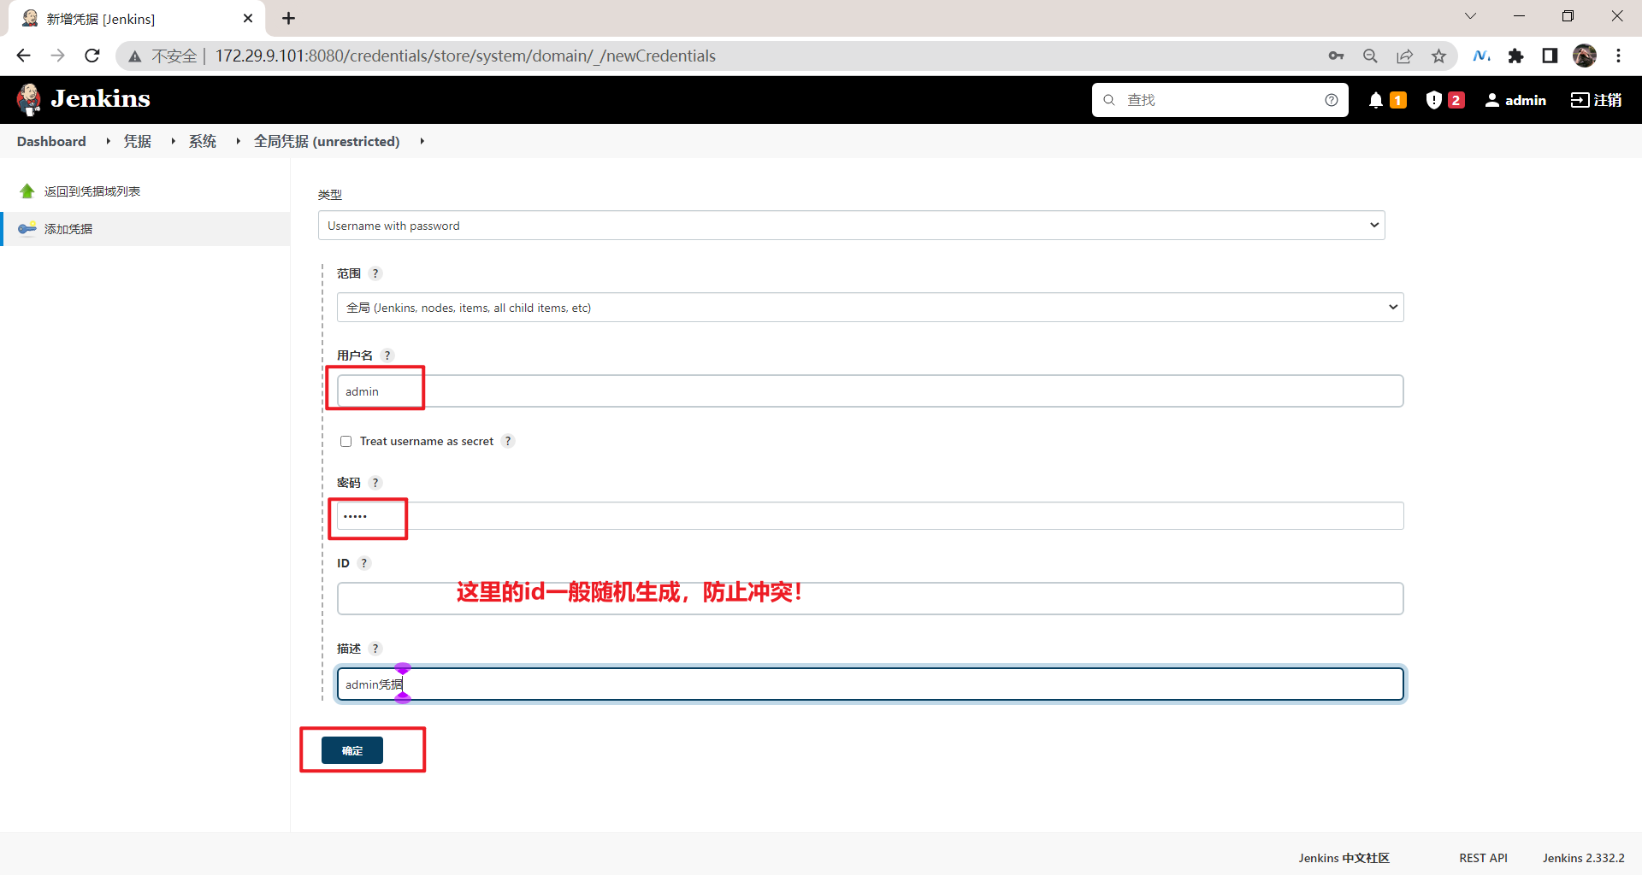This screenshot has height=875, width=1642.
Task: Click browser back arrow
Action: point(23,56)
